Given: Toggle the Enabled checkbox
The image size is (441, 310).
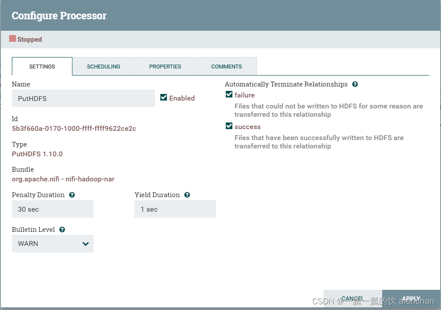Looking at the screenshot, I should coord(163,97).
